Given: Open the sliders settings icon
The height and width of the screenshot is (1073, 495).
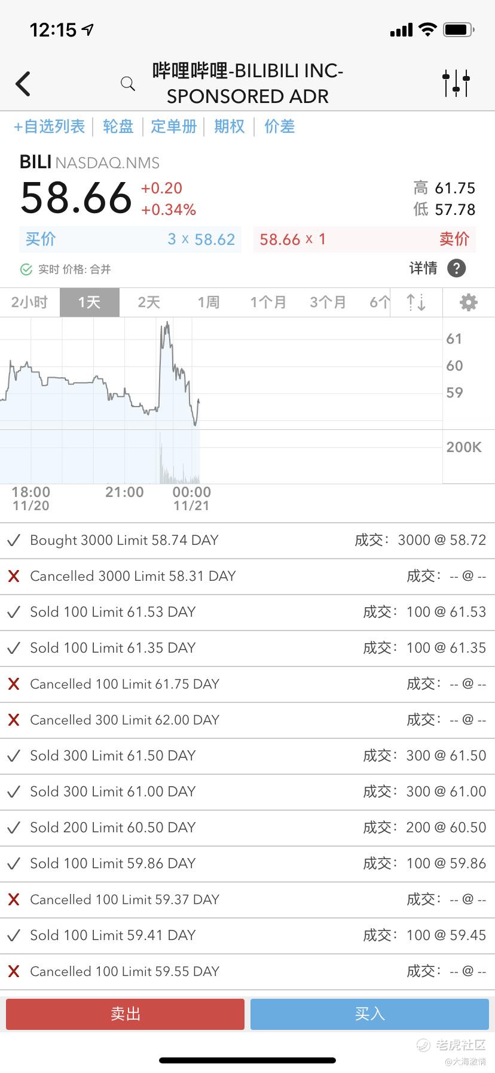Looking at the screenshot, I should point(456,83).
